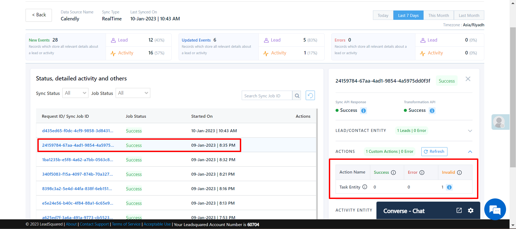Click Lead icon under New Events
The height and width of the screenshot is (229, 516).
[113, 40]
